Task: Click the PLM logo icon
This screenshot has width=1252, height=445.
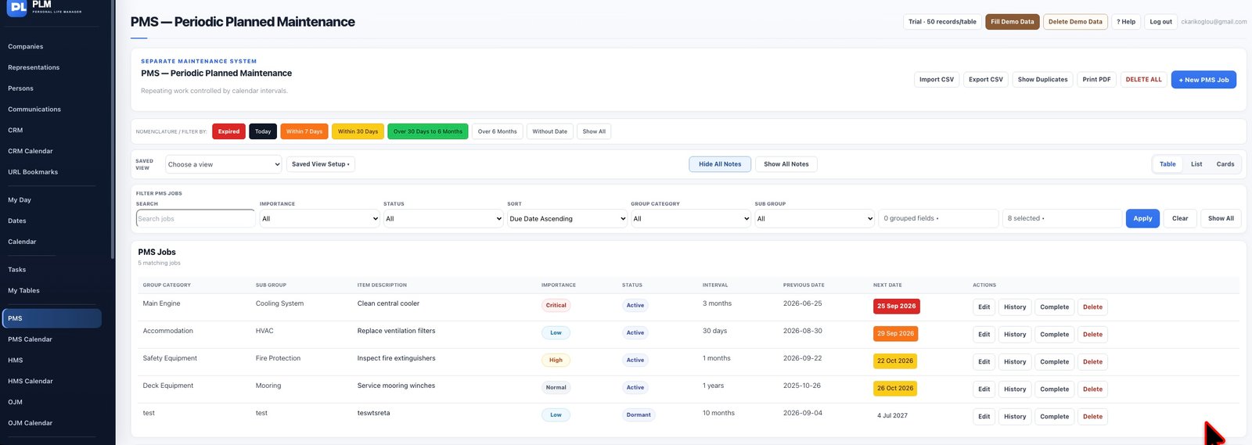Action: [x=17, y=7]
